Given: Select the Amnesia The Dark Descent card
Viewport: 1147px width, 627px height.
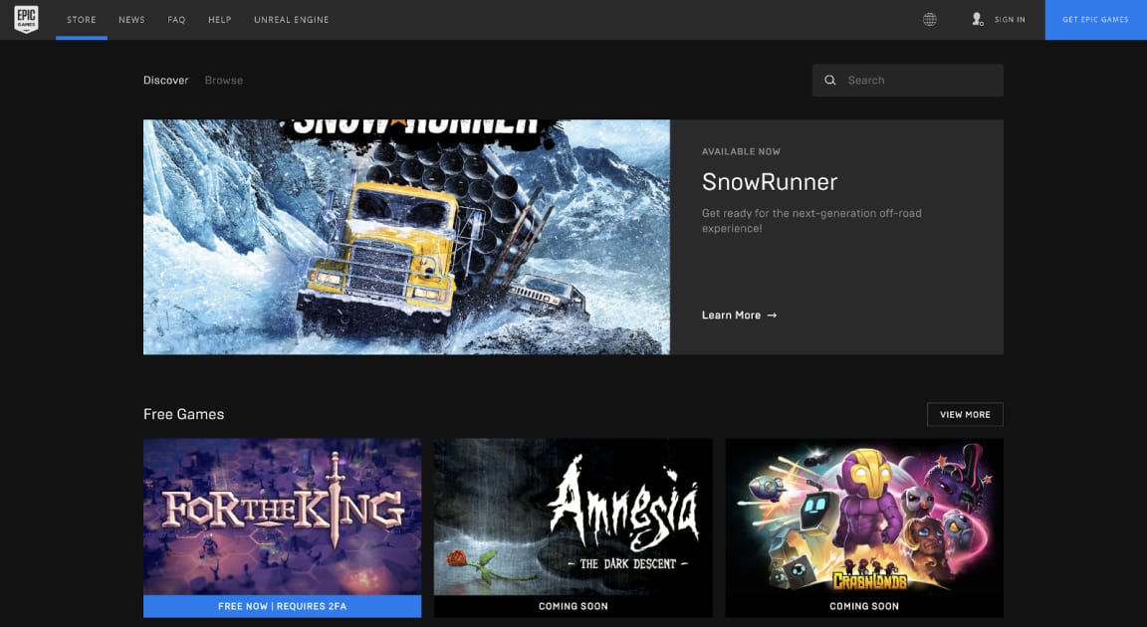Looking at the screenshot, I should (x=573, y=516).
